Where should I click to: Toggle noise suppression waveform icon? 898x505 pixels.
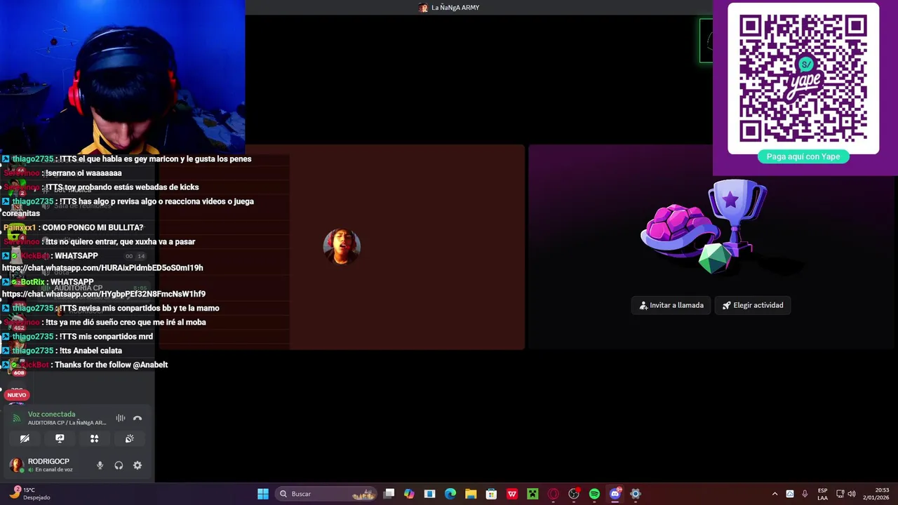click(x=121, y=418)
